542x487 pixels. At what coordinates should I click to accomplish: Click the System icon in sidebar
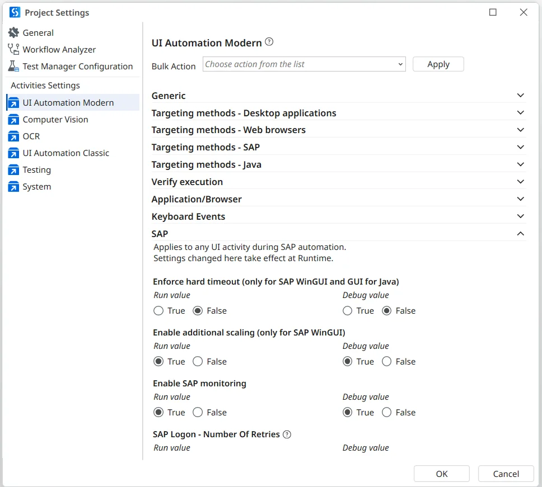pos(13,187)
